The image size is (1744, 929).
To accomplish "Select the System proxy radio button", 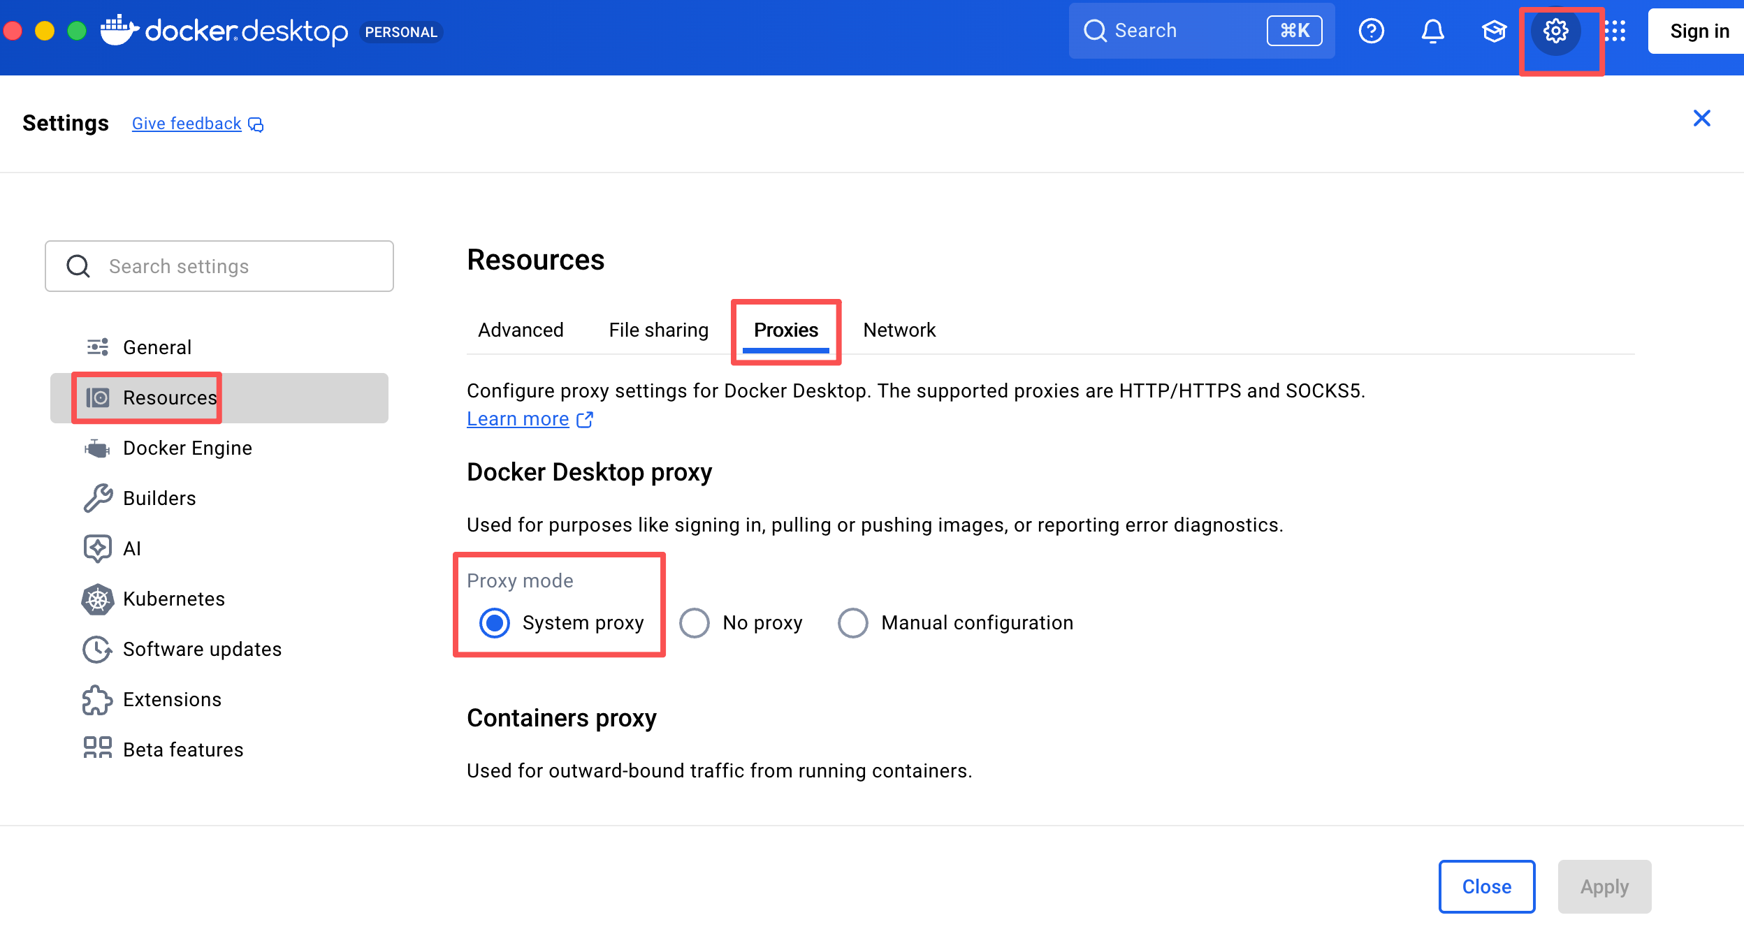I will click(495, 622).
